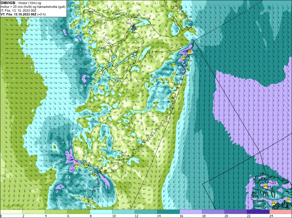
Task: Click the yellow 30 max gust marker
Action: pyautogui.click(x=76, y=165)
